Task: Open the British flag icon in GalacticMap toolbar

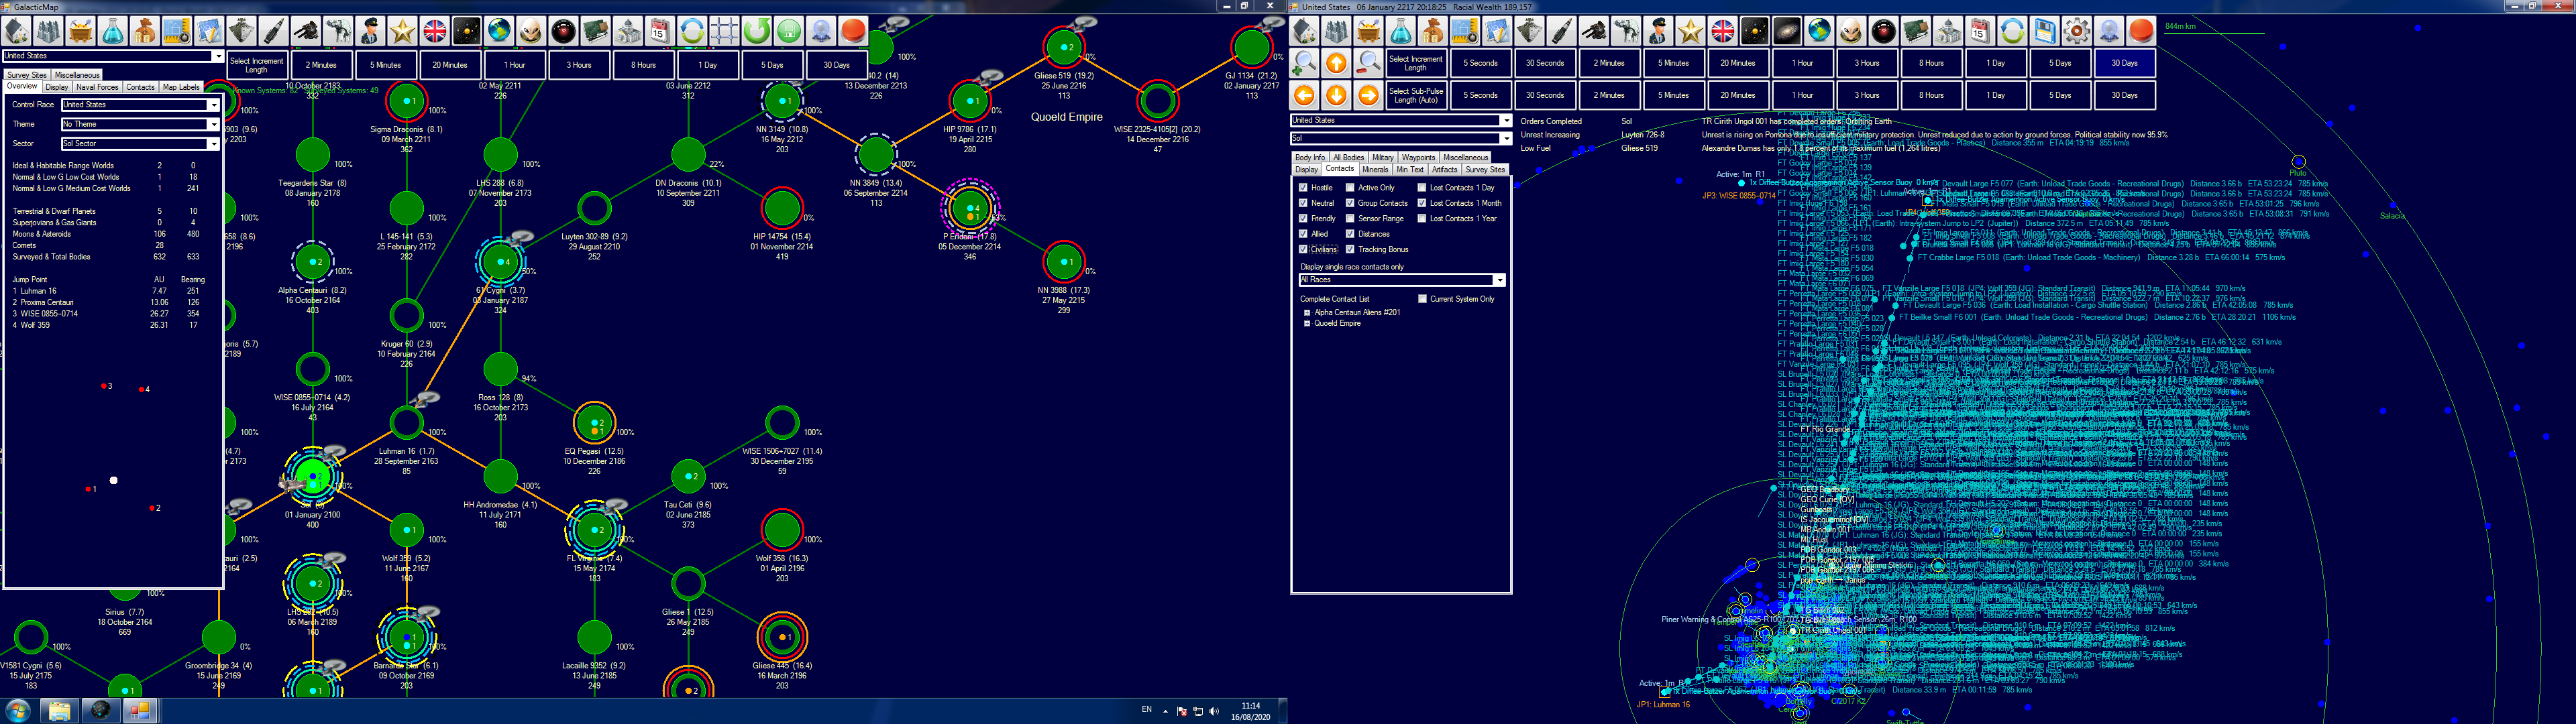Action: point(434,31)
